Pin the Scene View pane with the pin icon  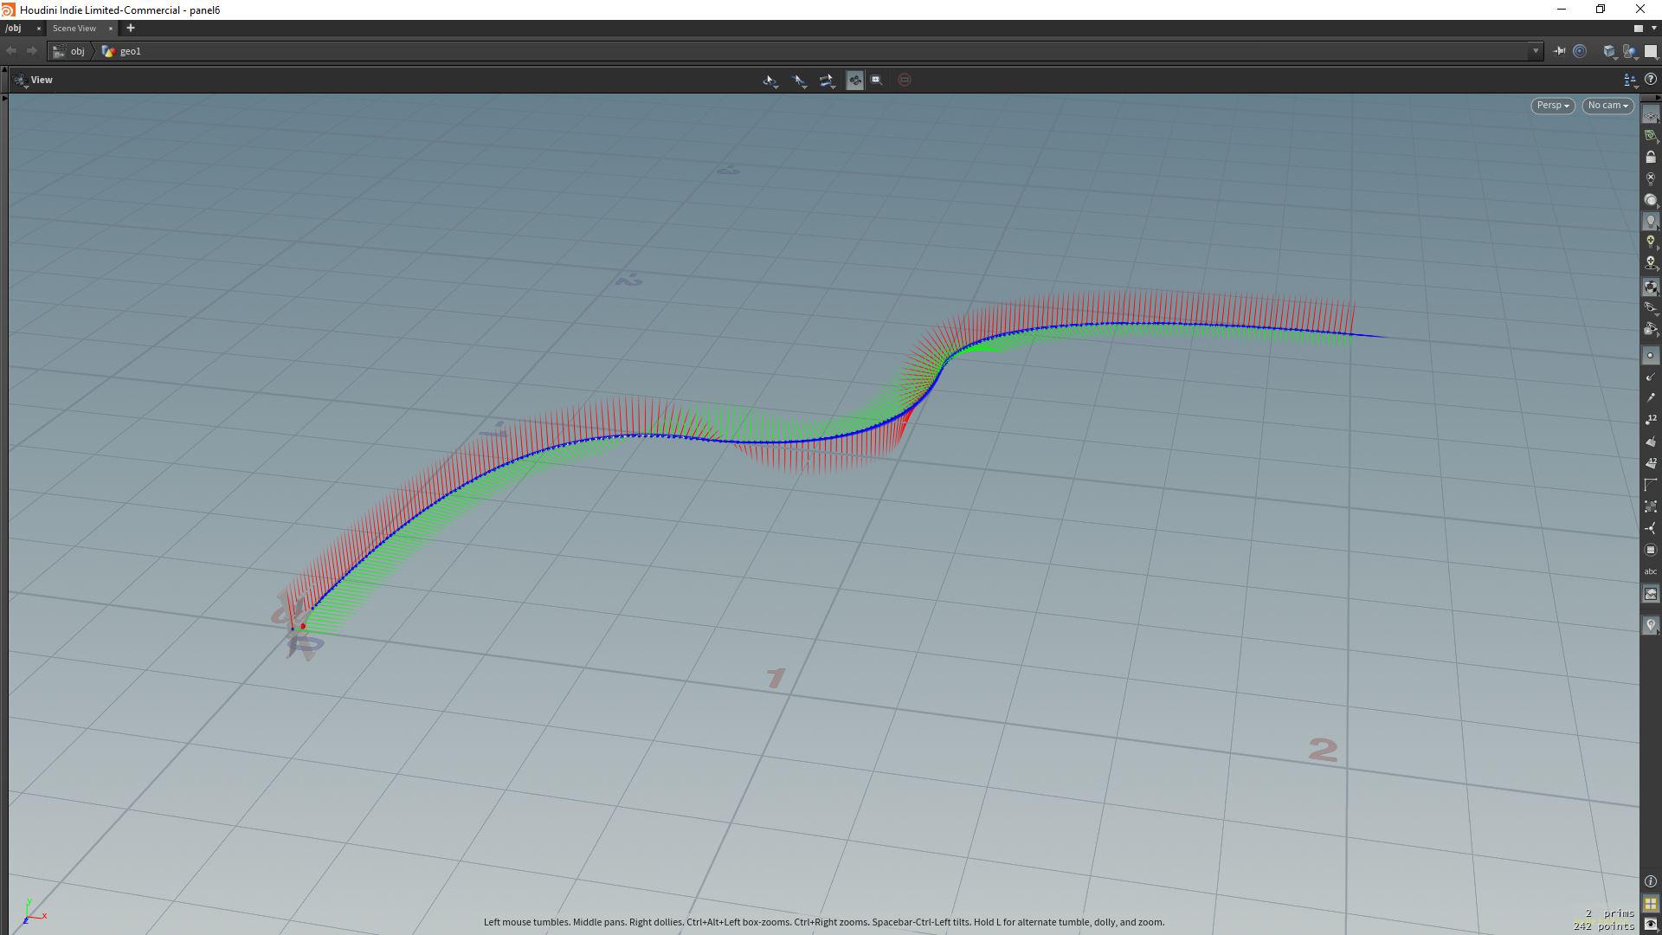click(1559, 51)
